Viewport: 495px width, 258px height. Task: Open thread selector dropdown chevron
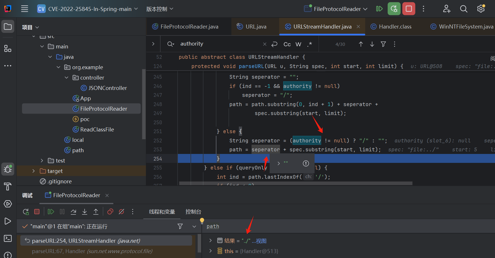pyautogui.click(x=194, y=226)
